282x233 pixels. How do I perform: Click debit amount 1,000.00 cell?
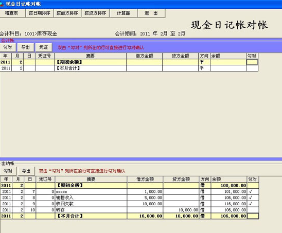click(x=145, y=192)
